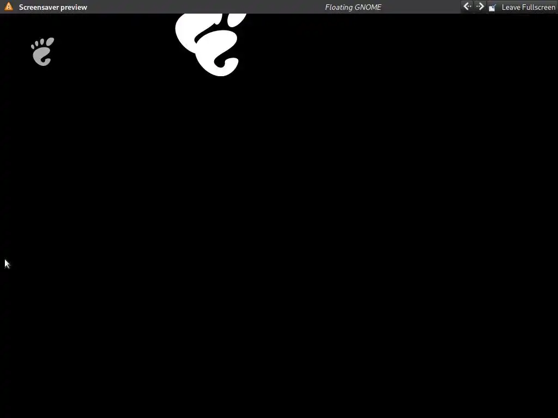Viewport: 558px width, 418px height.
Task: Click the orange warning icon
Action: pos(9,7)
